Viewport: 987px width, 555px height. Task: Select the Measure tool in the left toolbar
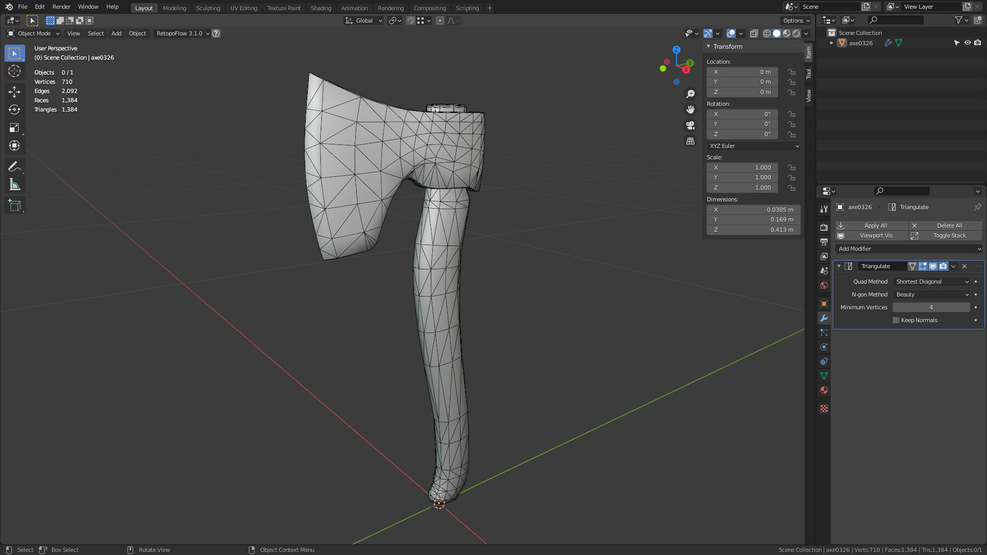(x=14, y=185)
